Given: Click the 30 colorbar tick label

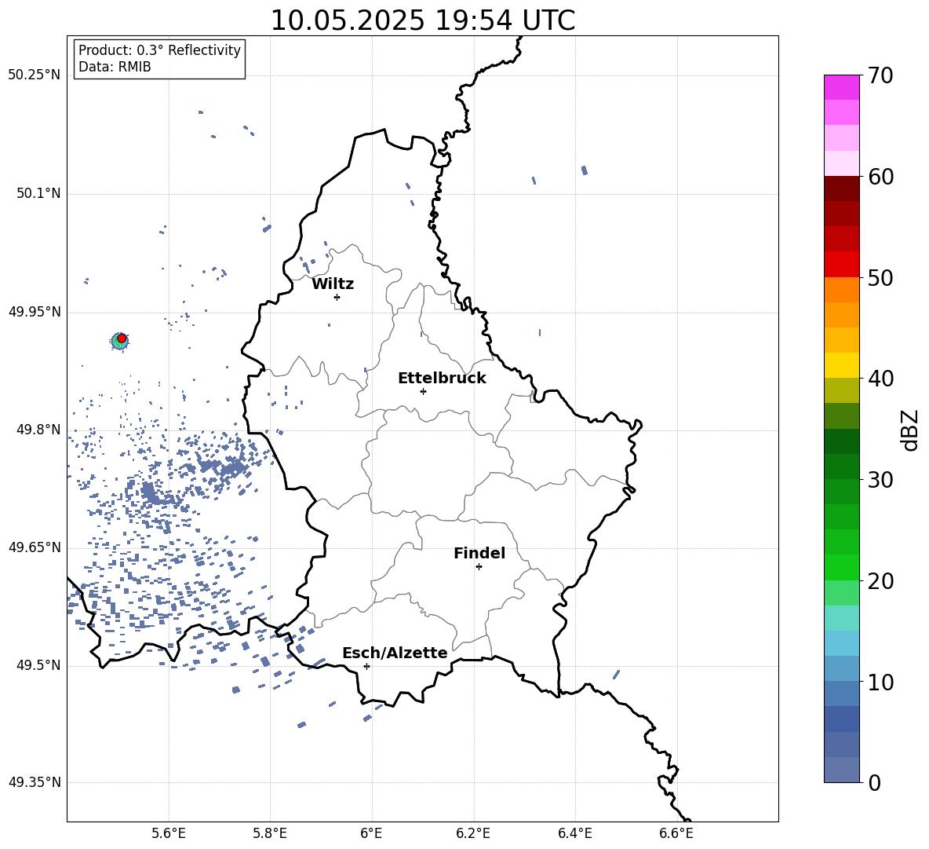Looking at the screenshot, I should [x=881, y=480].
